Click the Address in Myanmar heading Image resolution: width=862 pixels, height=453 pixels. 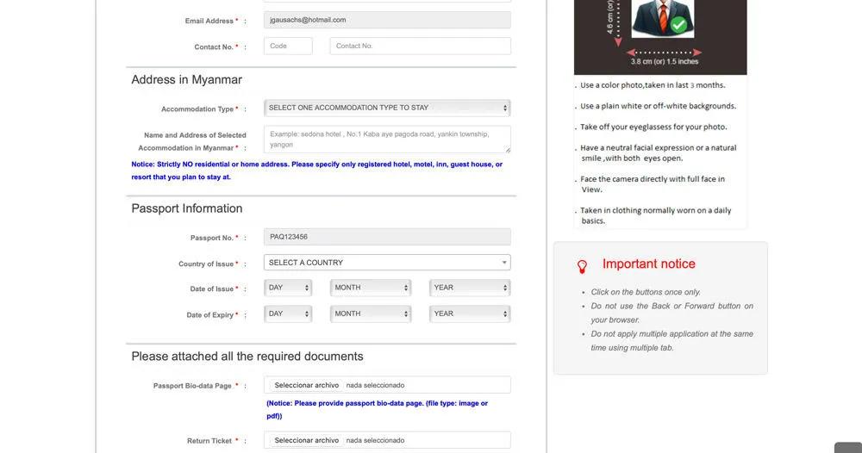[x=186, y=79]
